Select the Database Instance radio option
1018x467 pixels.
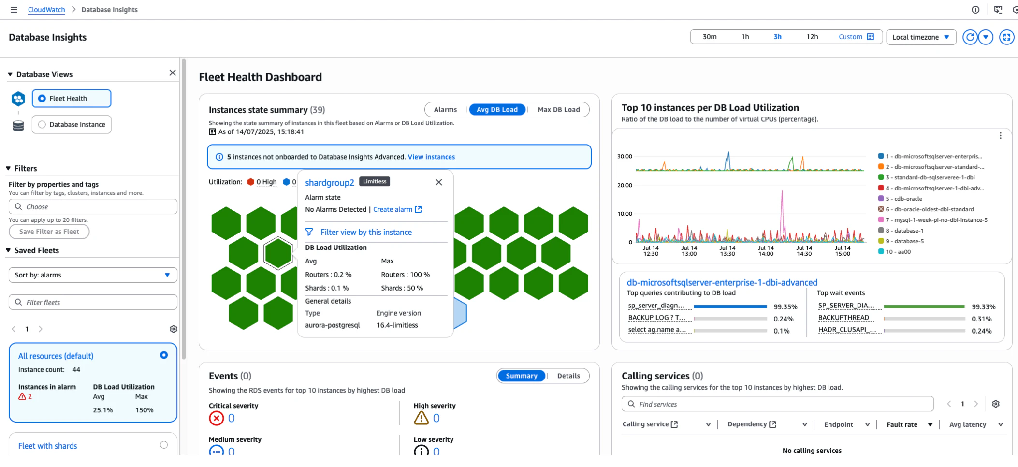coord(42,125)
